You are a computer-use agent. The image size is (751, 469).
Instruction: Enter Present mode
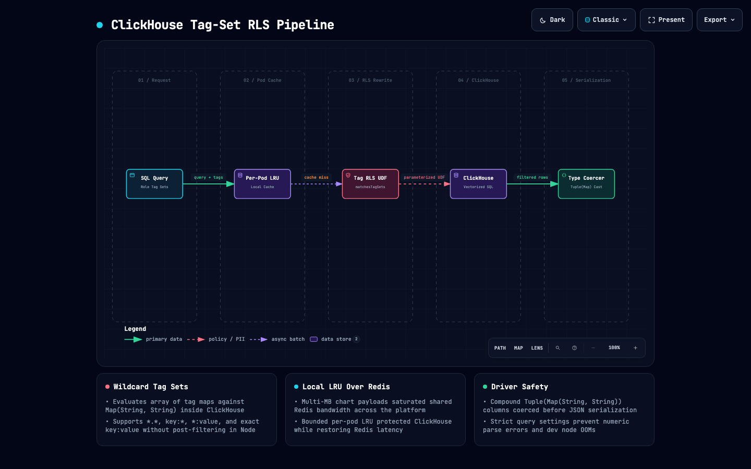[x=666, y=20]
